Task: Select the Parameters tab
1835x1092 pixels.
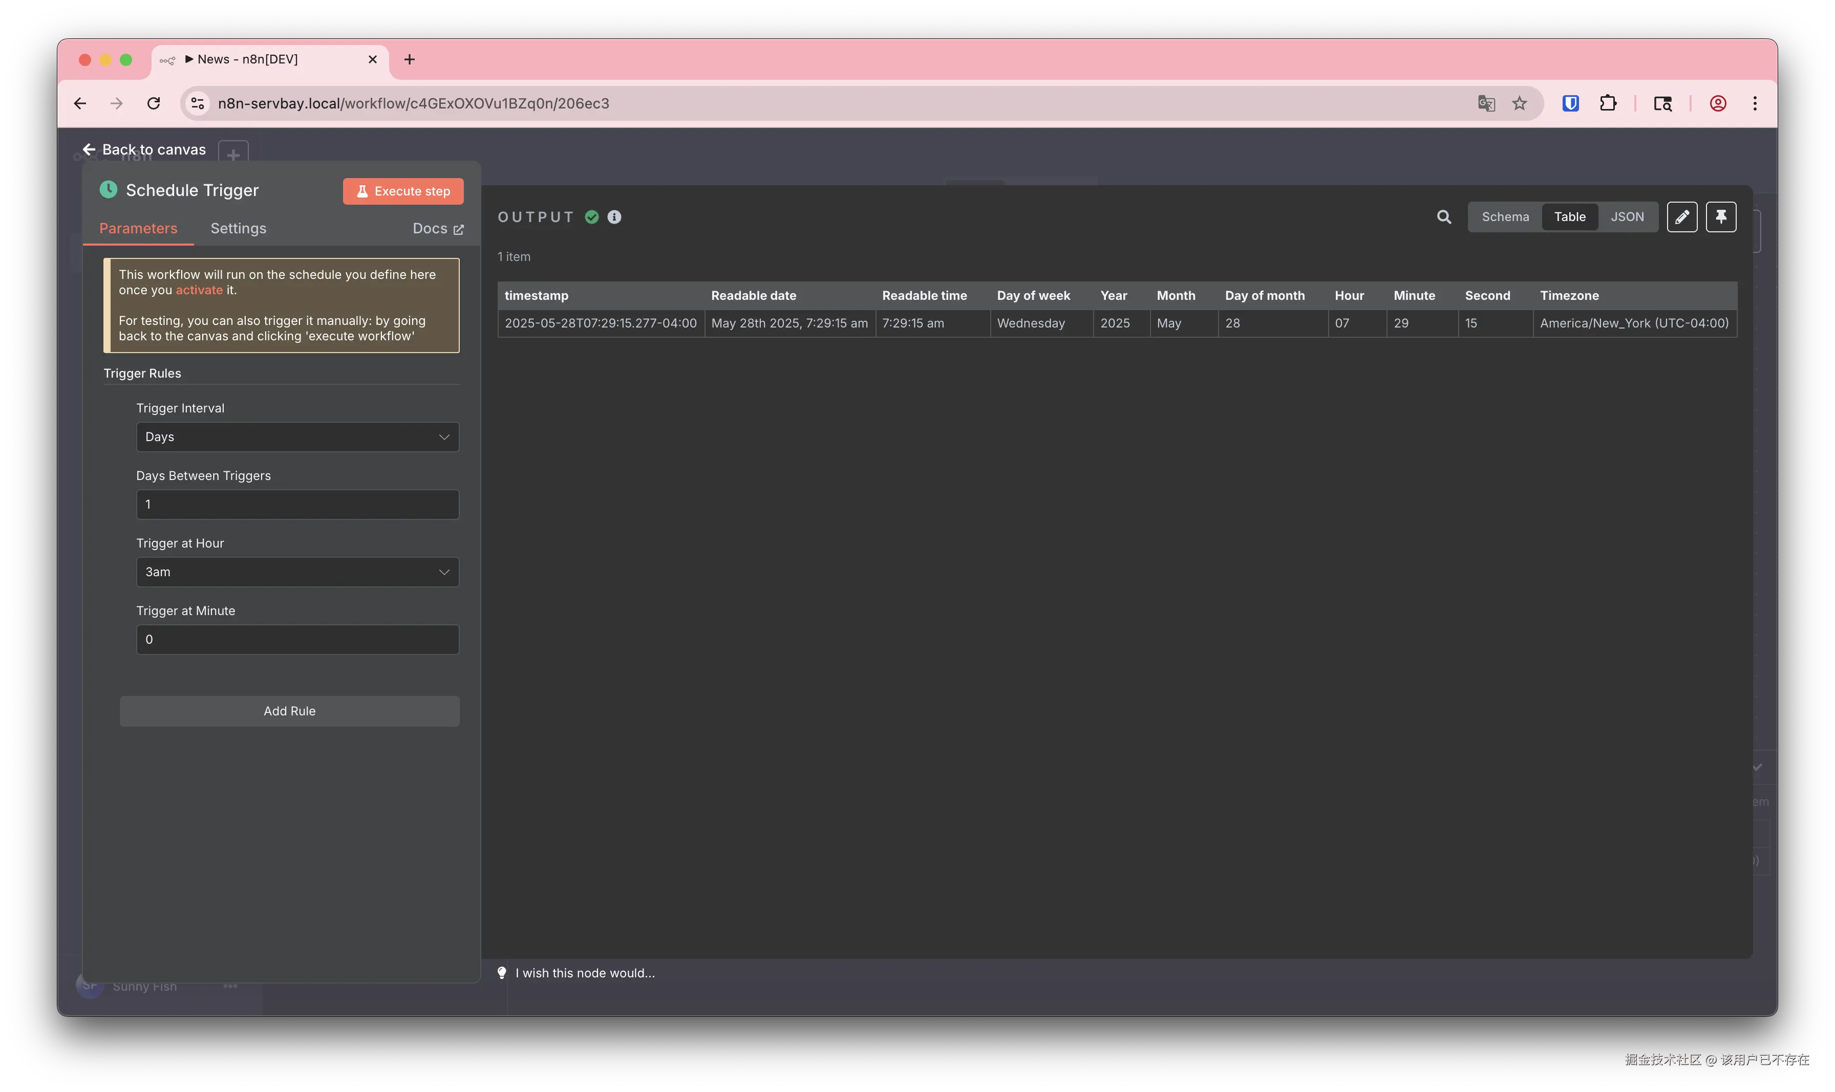Action: coord(138,229)
